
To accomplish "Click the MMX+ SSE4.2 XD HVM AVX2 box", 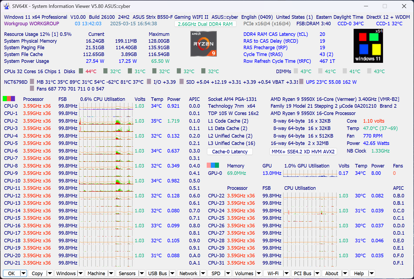I will pos(303,151).
